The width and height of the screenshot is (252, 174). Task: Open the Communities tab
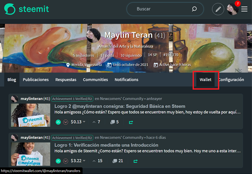95,80
